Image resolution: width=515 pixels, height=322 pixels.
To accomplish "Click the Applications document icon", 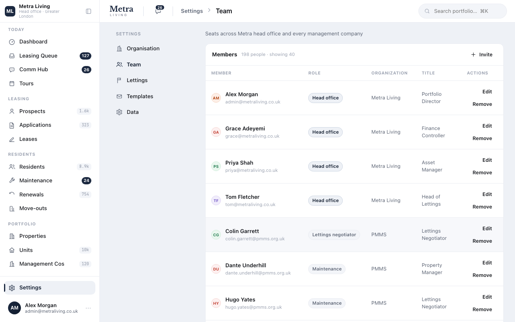I will 12,125.
